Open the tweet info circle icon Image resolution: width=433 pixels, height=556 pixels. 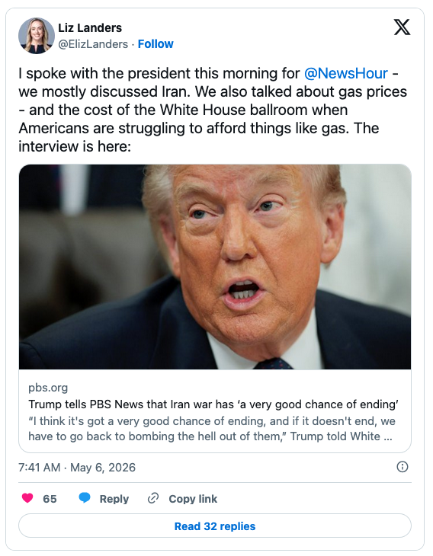[x=402, y=467]
